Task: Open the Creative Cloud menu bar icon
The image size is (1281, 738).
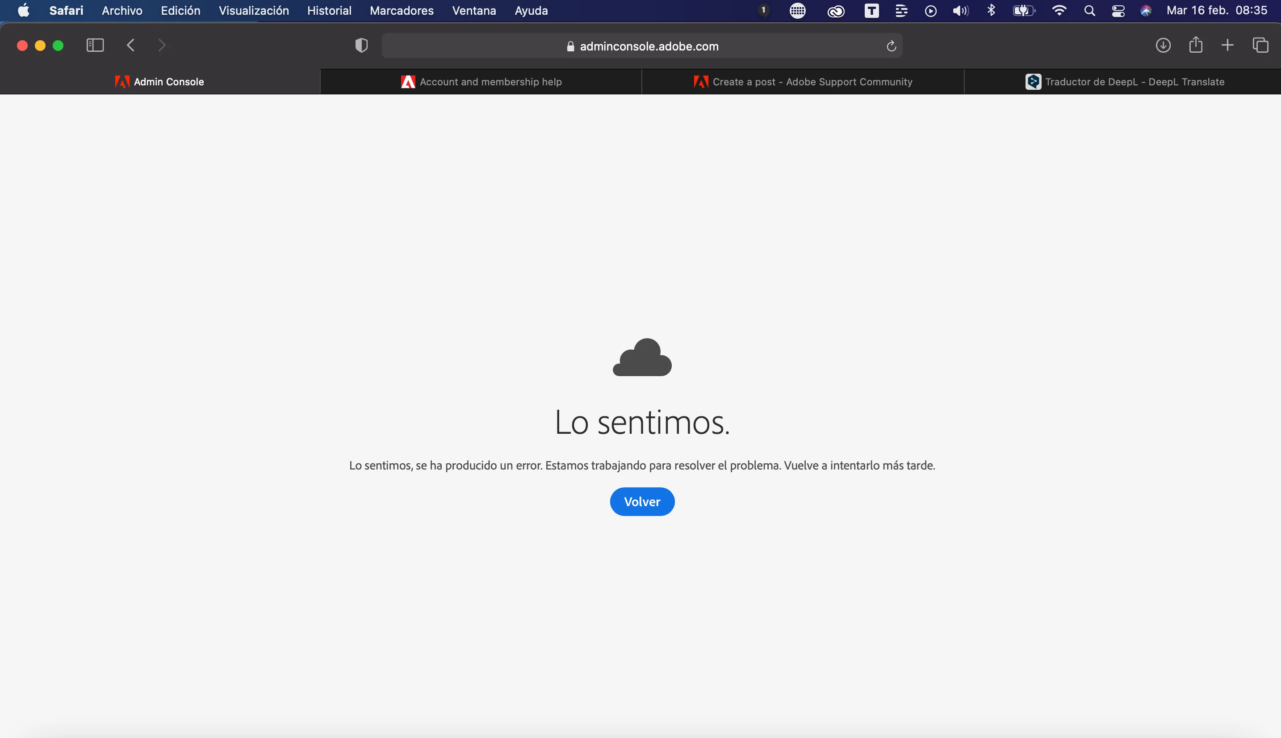Action: (836, 11)
